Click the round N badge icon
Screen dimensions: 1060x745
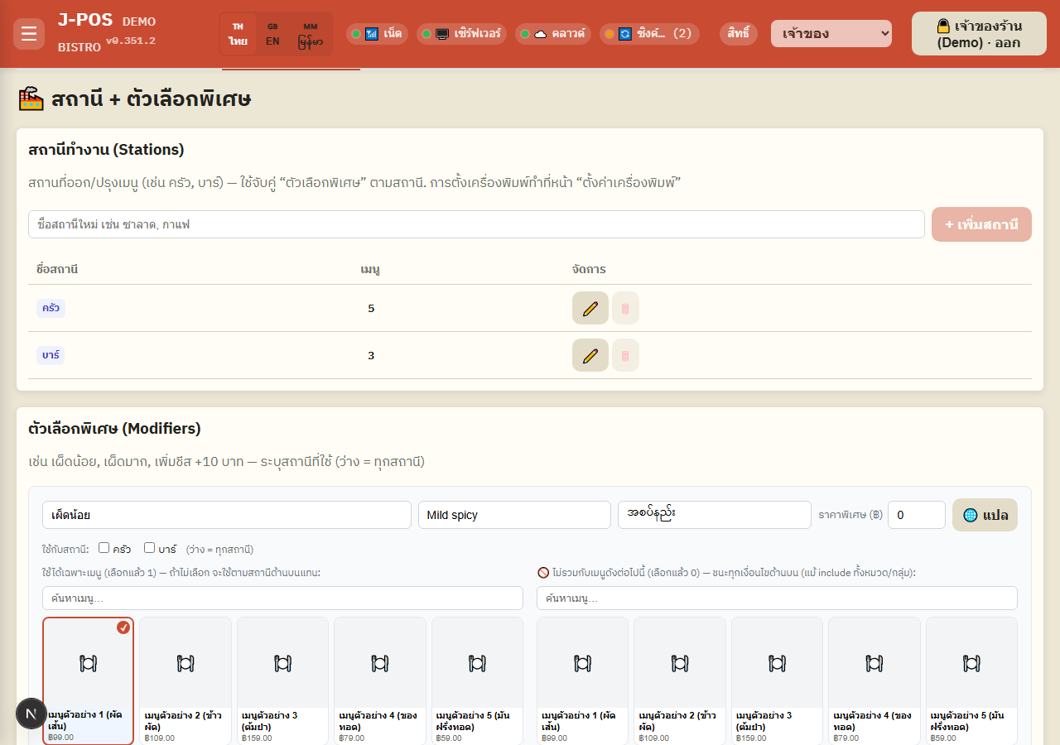point(31,714)
